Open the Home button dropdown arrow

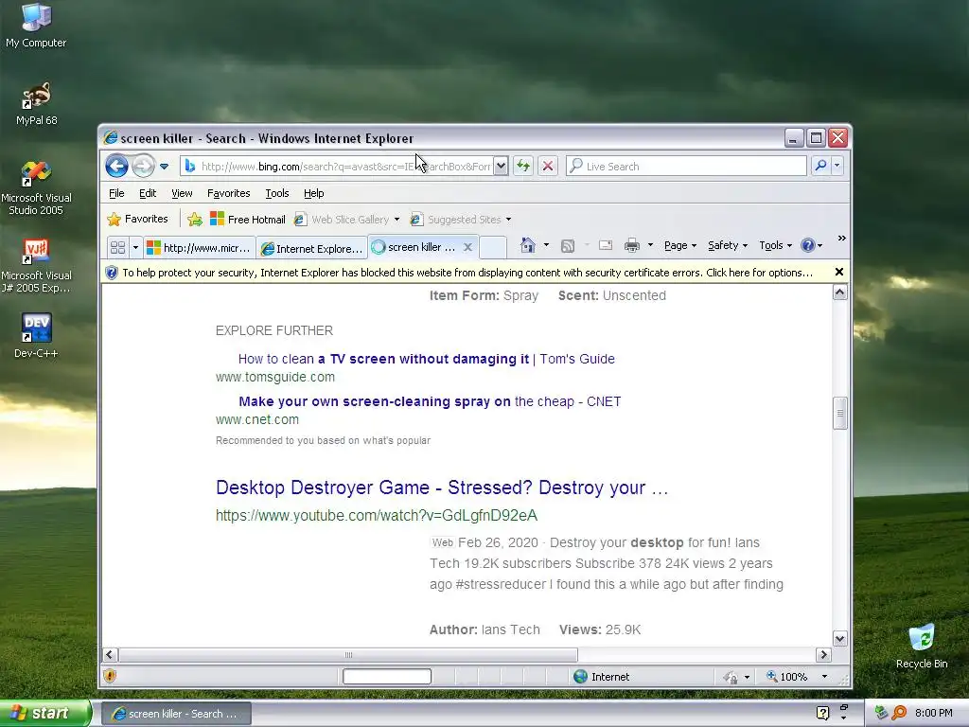pos(546,245)
